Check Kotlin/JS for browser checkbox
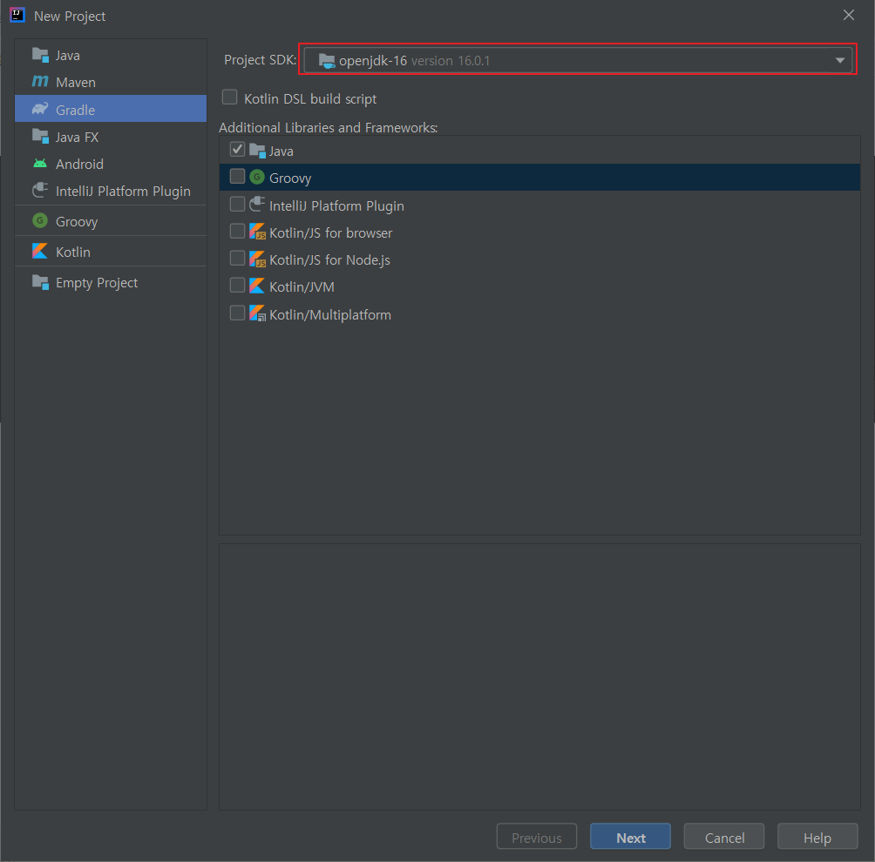The height and width of the screenshot is (862, 875). click(238, 231)
